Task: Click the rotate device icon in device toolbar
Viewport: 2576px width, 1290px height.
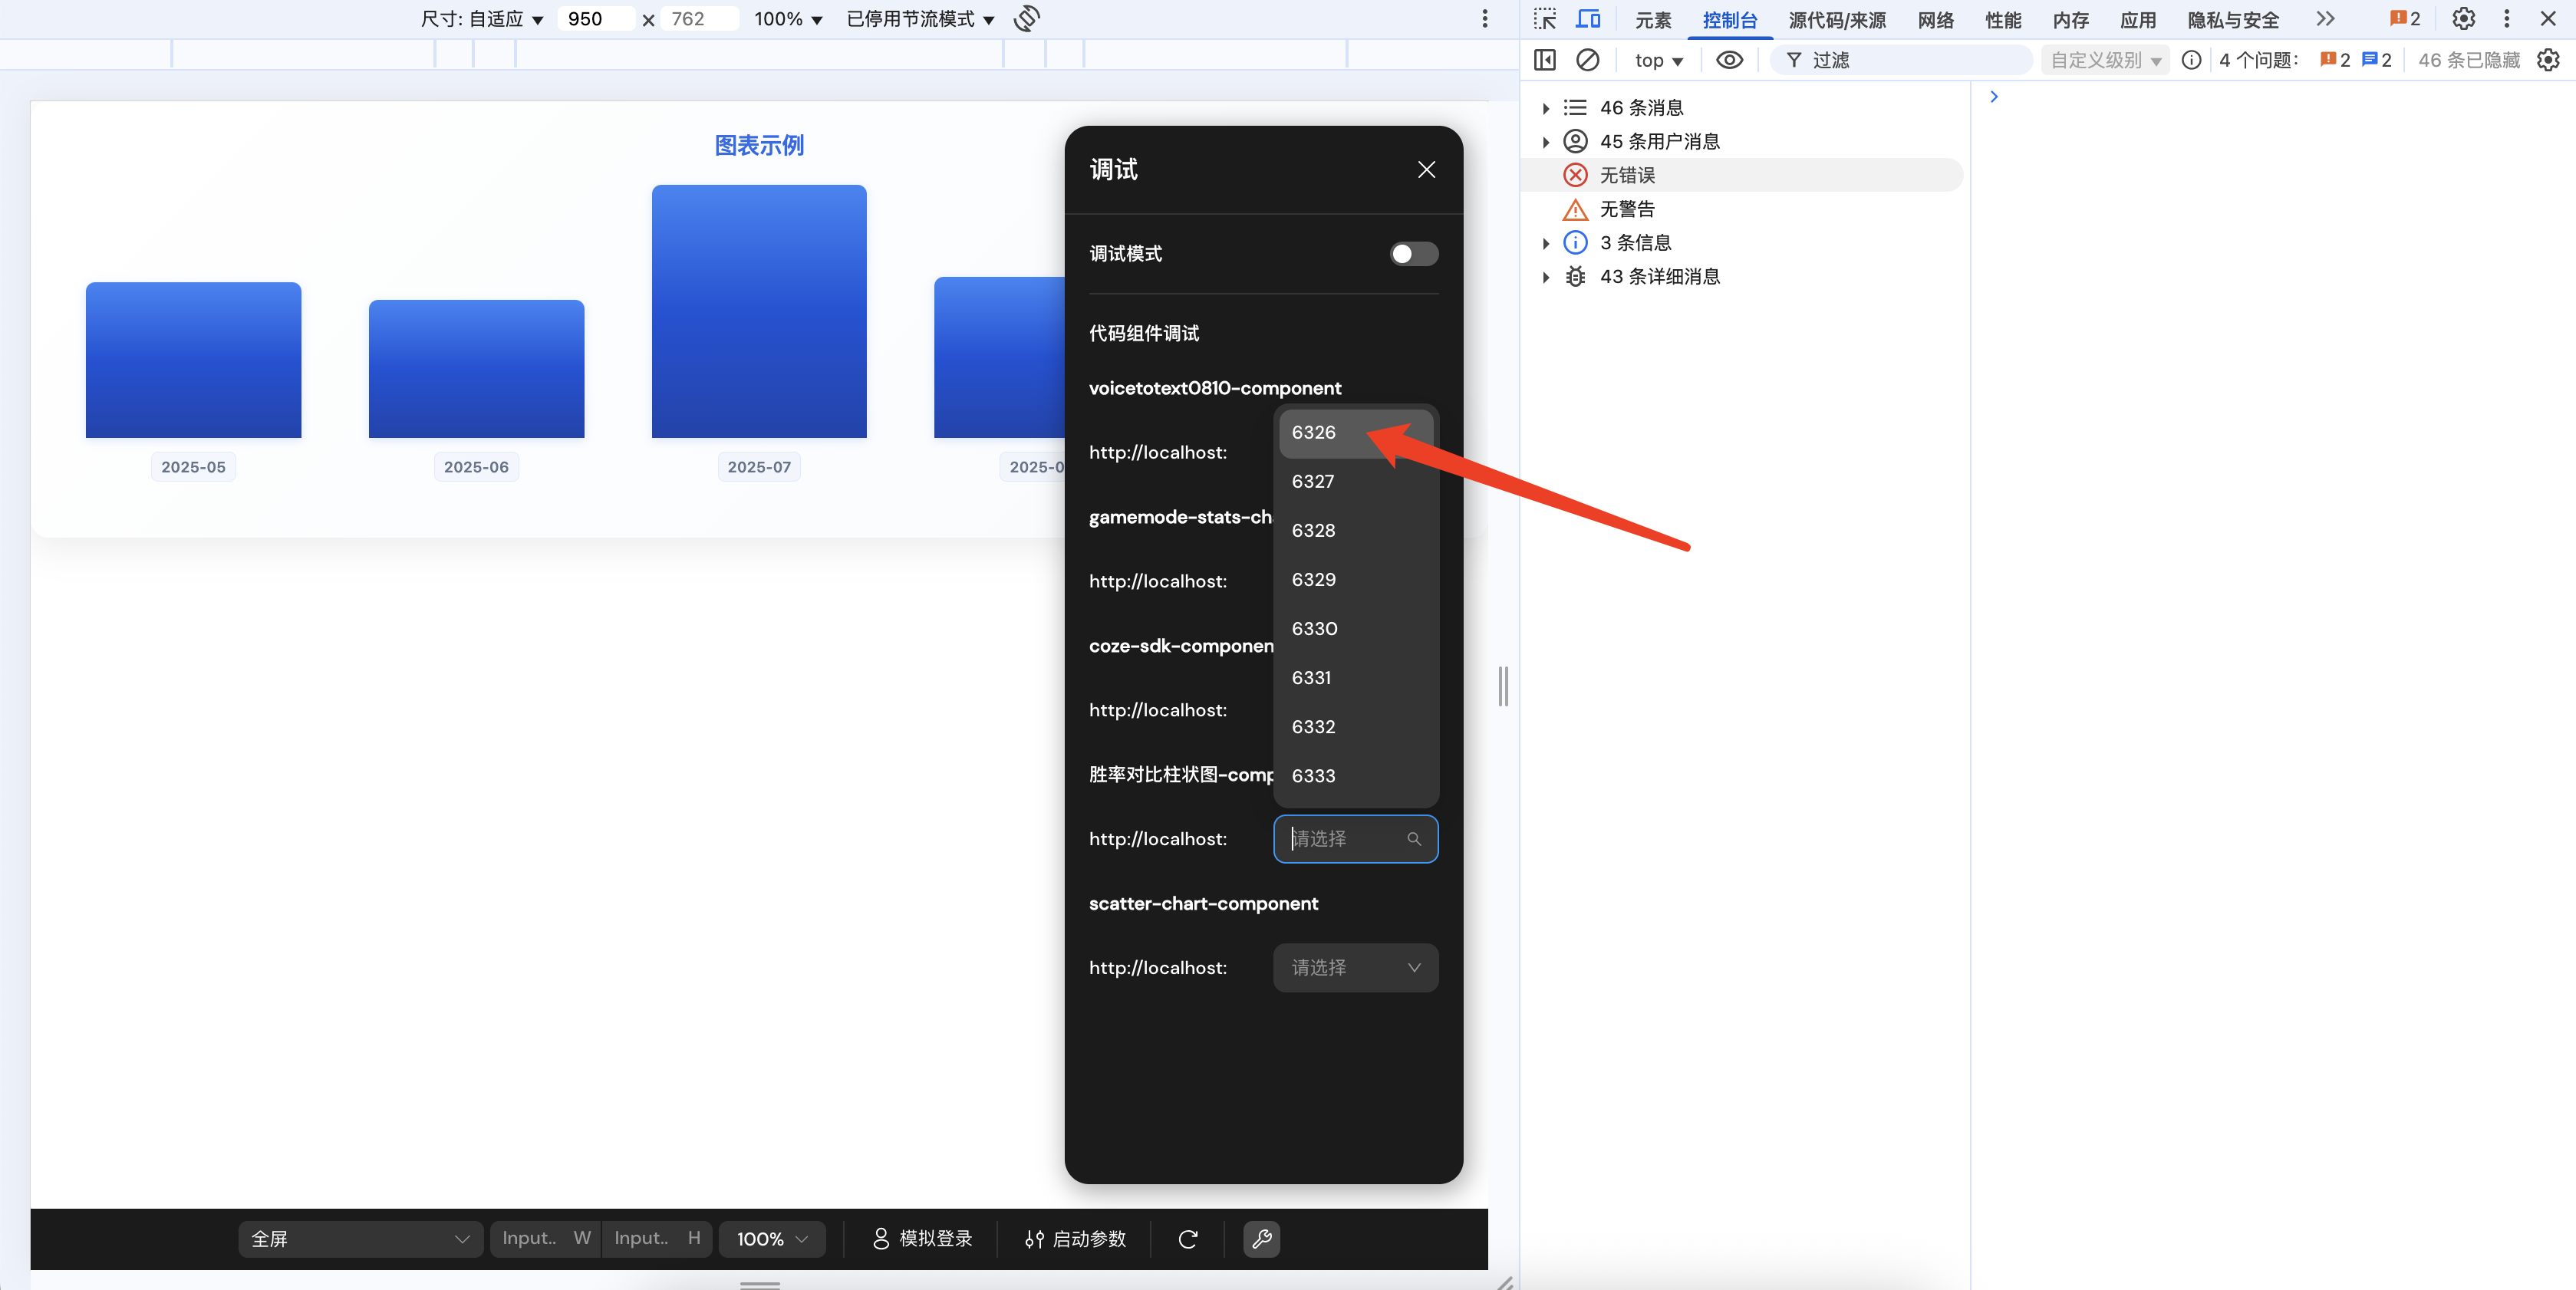Action: click(1027, 19)
